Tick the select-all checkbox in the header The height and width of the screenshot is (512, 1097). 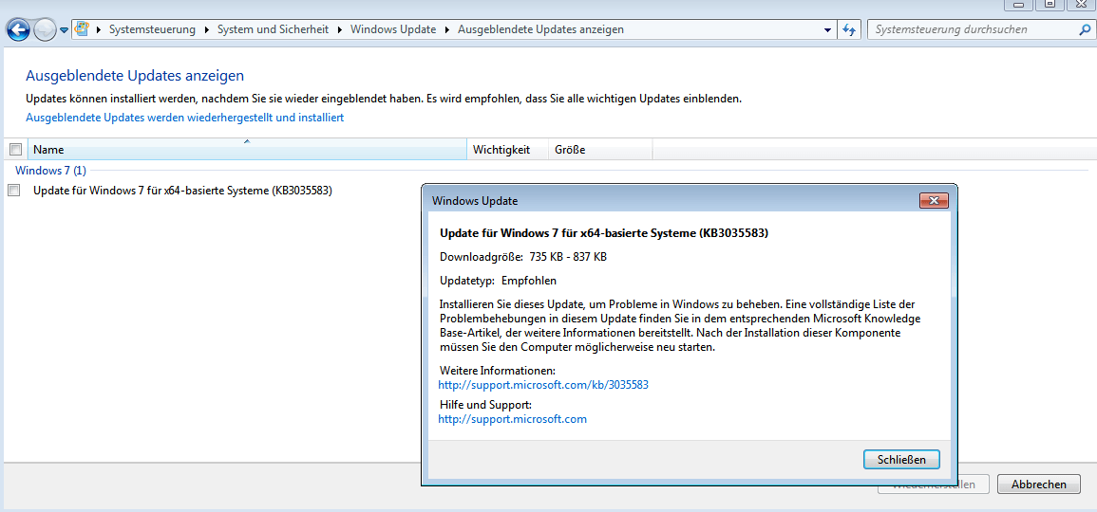tap(15, 149)
